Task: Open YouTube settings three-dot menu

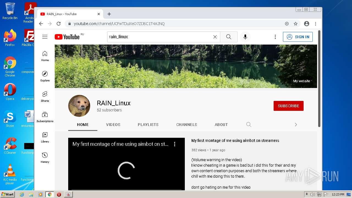Action: click(275, 37)
